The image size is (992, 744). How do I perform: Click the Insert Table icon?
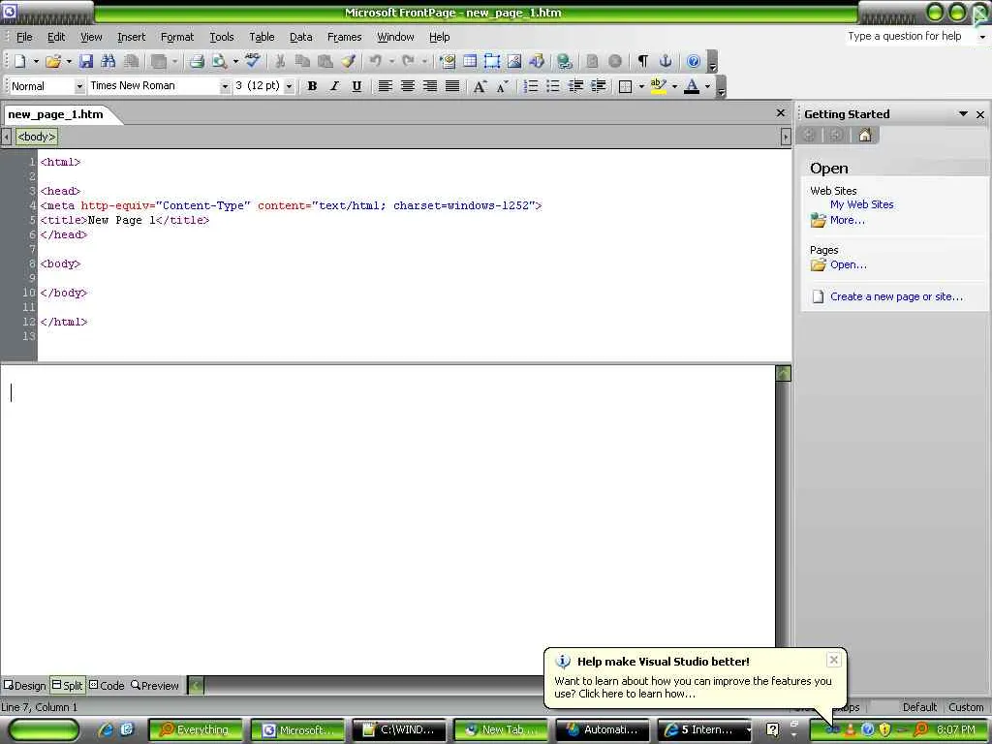[x=470, y=61]
